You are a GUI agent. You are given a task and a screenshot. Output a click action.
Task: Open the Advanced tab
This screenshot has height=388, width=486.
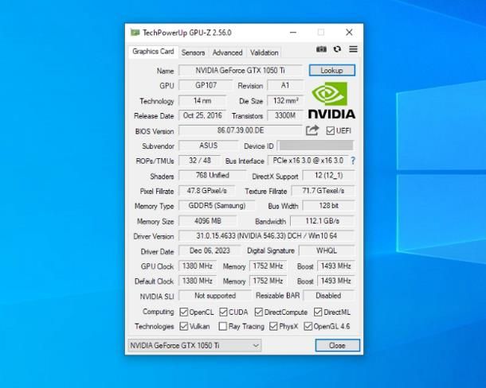(x=227, y=52)
